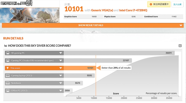Click the chart icon beside the comparison heading
Screen dimensions: 186x103
6,46
